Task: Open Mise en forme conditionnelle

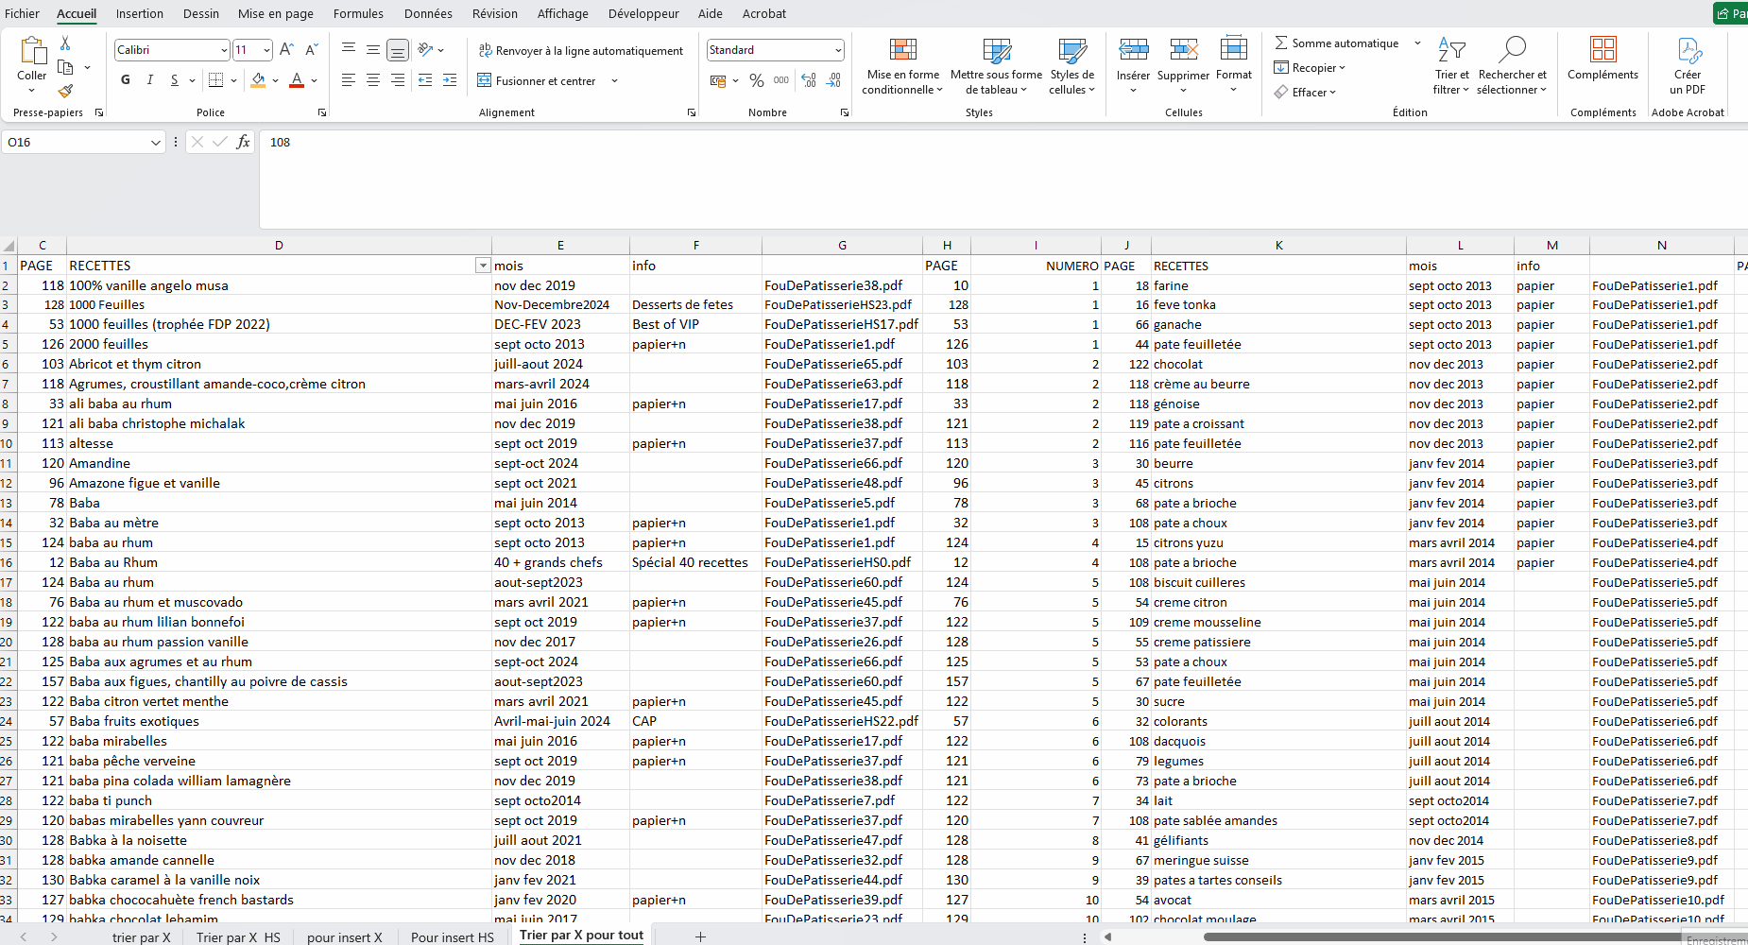Action: coord(902,66)
